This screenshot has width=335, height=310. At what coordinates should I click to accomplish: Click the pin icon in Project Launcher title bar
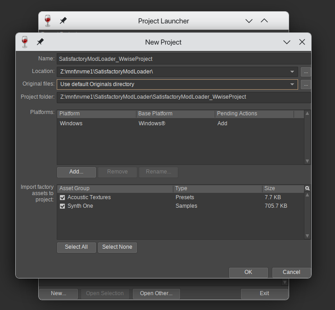point(63,21)
